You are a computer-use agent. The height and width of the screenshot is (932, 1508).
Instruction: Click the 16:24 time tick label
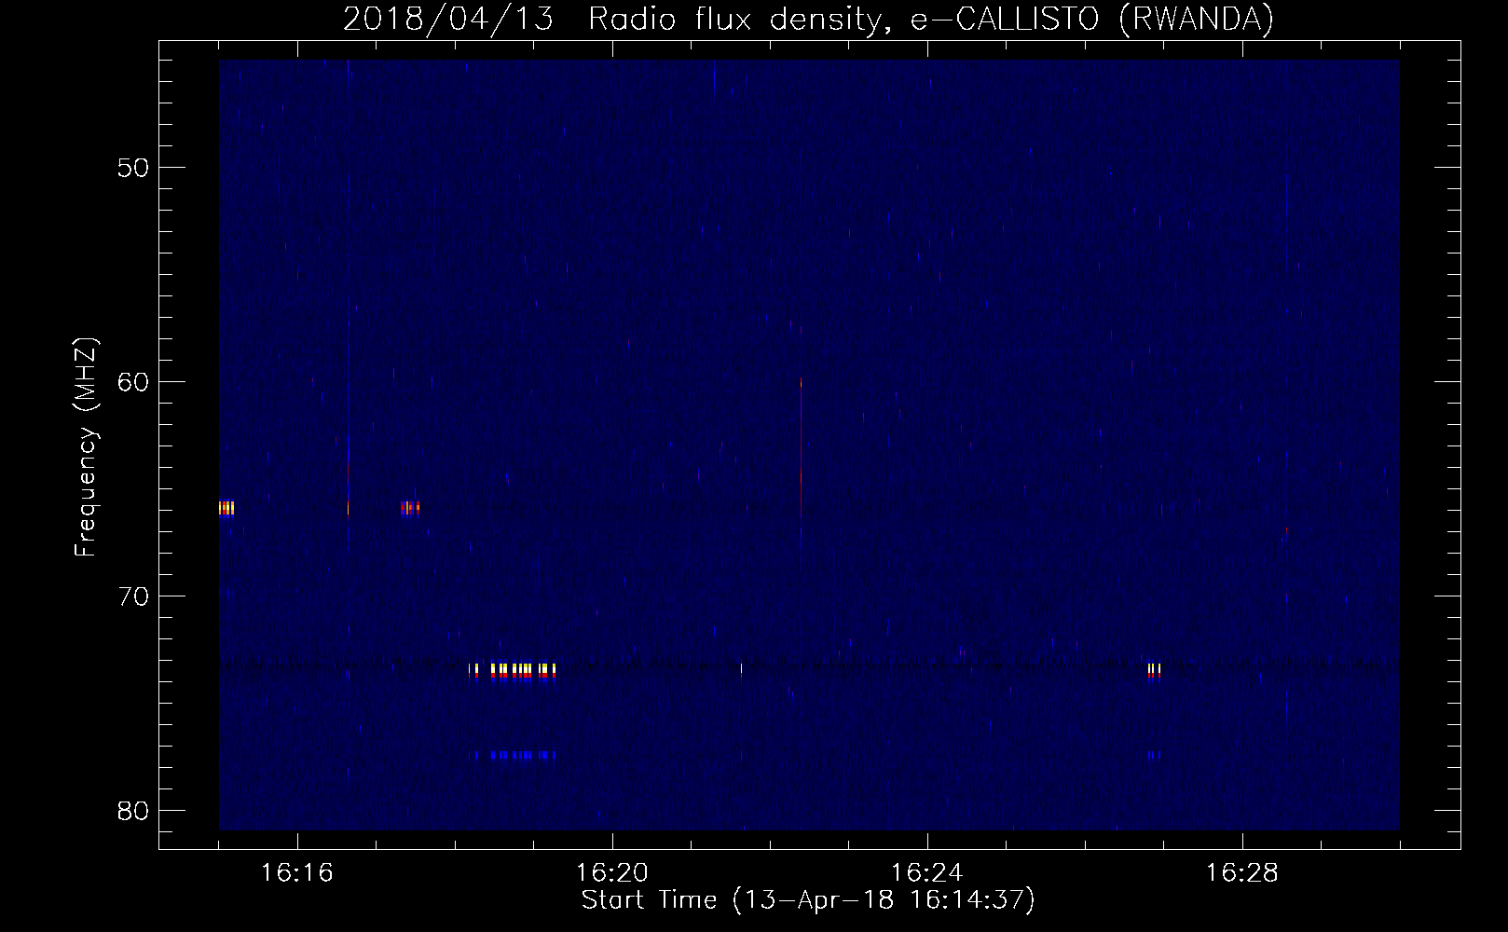coord(927,873)
